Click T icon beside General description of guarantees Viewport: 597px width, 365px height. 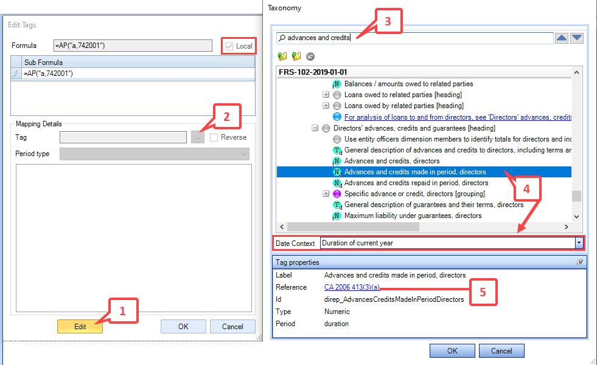click(337, 205)
